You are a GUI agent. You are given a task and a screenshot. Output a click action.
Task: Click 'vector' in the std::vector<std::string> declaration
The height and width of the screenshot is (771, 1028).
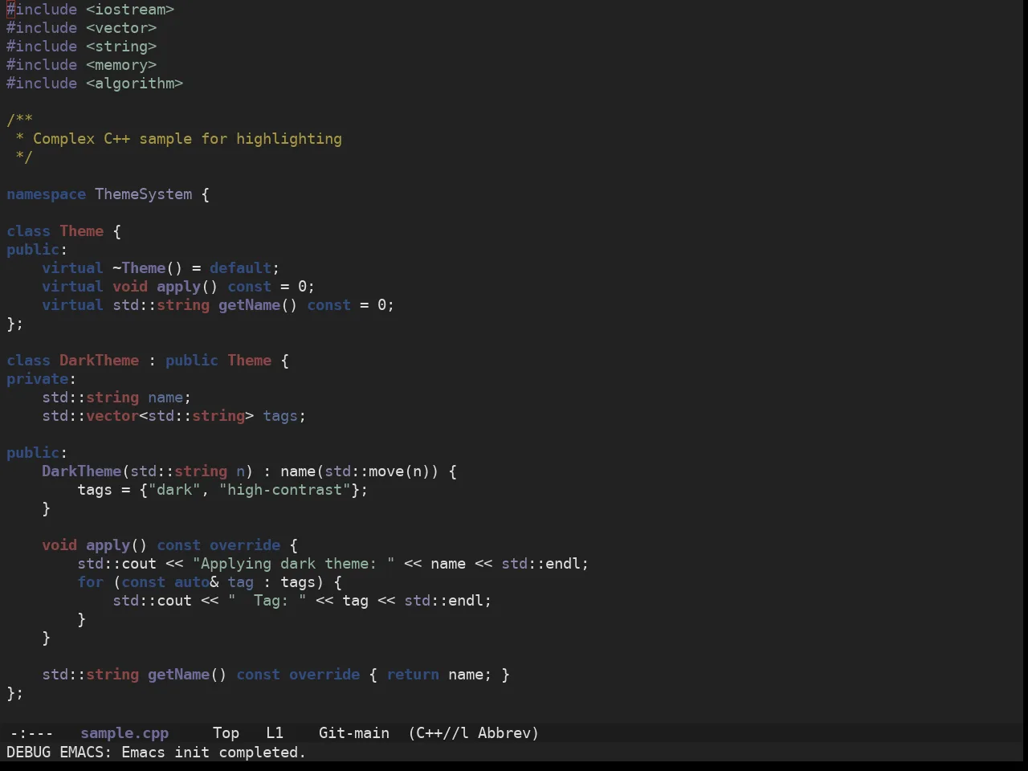tap(112, 416)
